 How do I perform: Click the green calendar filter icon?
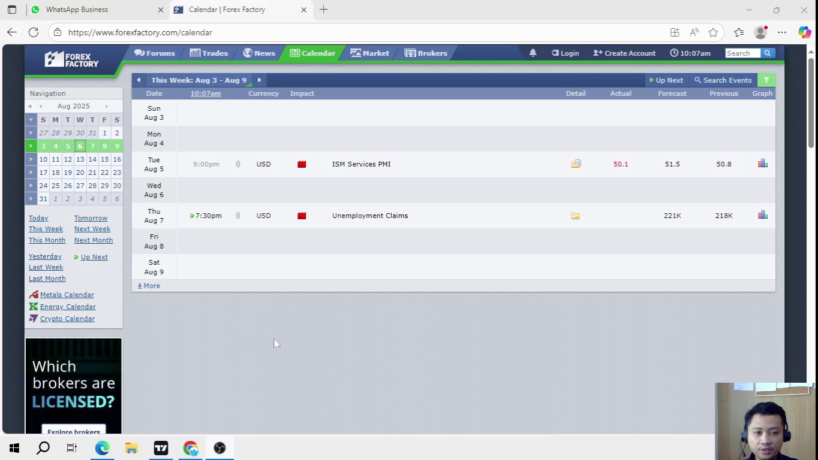click(766, 80)
